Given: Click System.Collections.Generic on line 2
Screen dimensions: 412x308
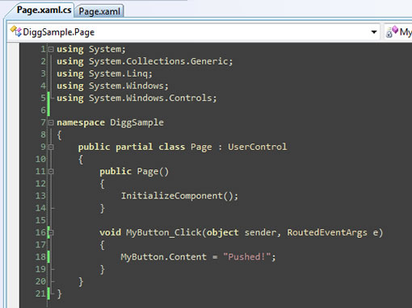Looking at the screenshot, I should coord(158,61).
